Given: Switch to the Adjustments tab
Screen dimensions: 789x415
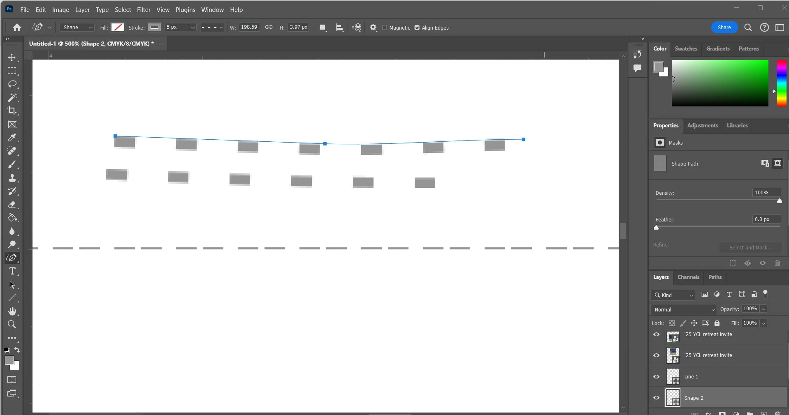Looking at the screenshot, I should [702, 125].
